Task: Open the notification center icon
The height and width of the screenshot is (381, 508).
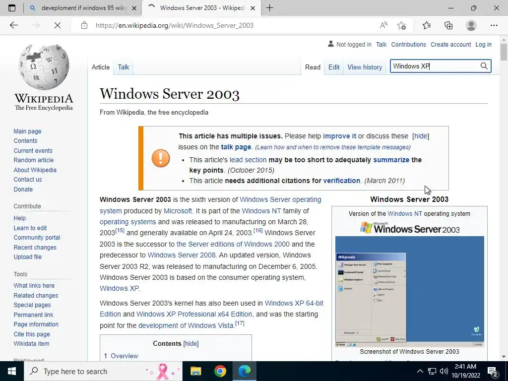Action: click(x=493, y=371)
